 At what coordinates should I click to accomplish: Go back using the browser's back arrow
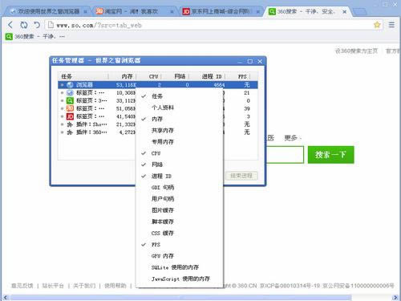pos(10,25)
